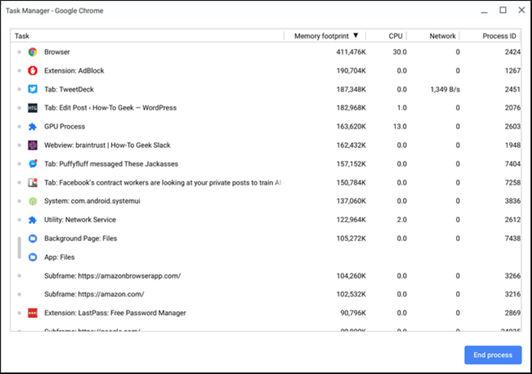Click the AdBlock extension icon
This screenshot has width=532, height=374.
[33, 71]
